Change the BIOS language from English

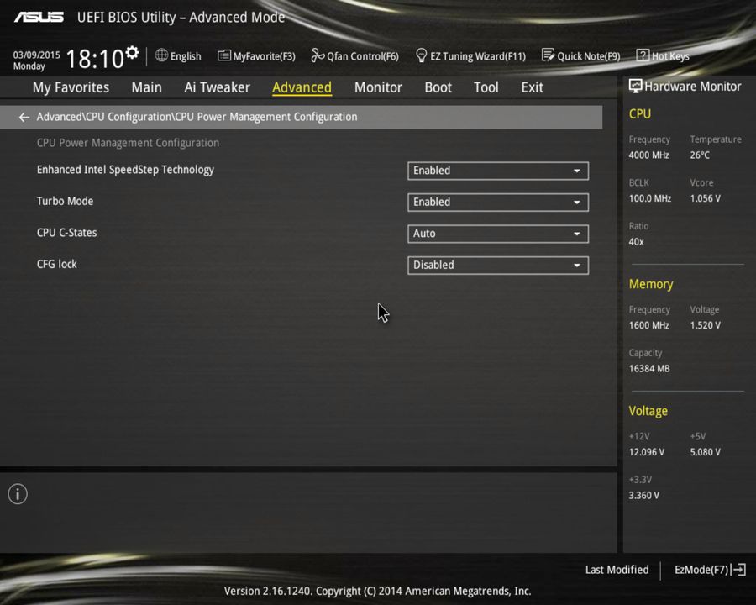[178, 55]
